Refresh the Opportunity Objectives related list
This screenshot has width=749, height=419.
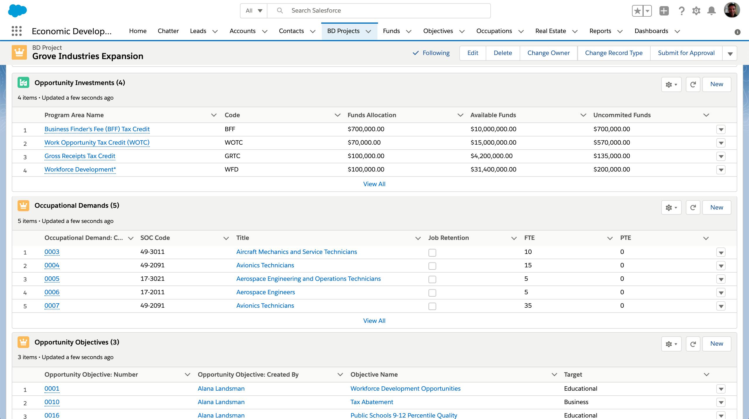(x=693, y=344)
